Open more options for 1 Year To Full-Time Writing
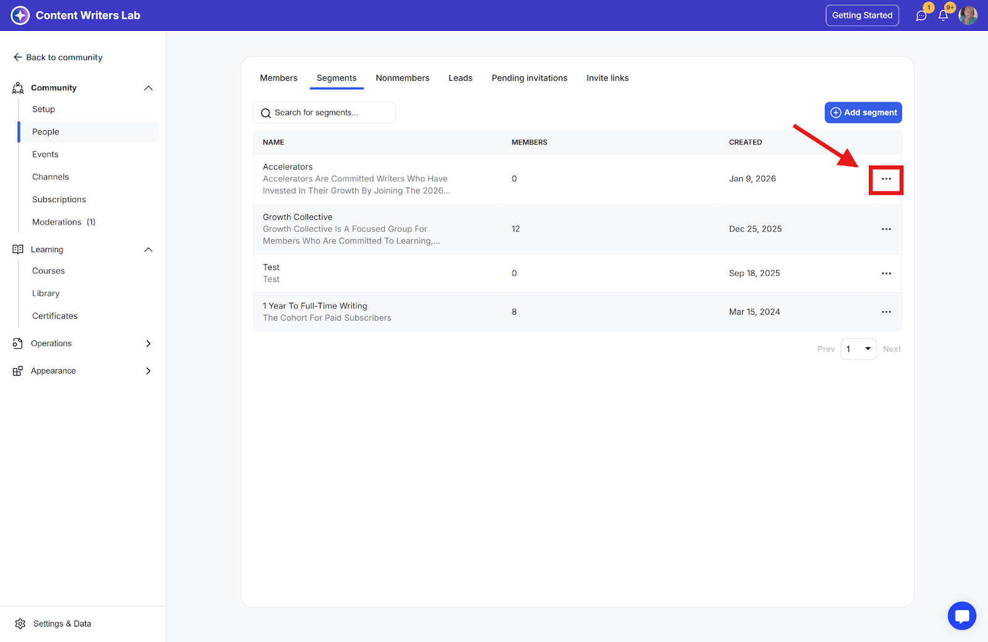Viewport: 988px width, 642px height. click(x=886, y=312)
